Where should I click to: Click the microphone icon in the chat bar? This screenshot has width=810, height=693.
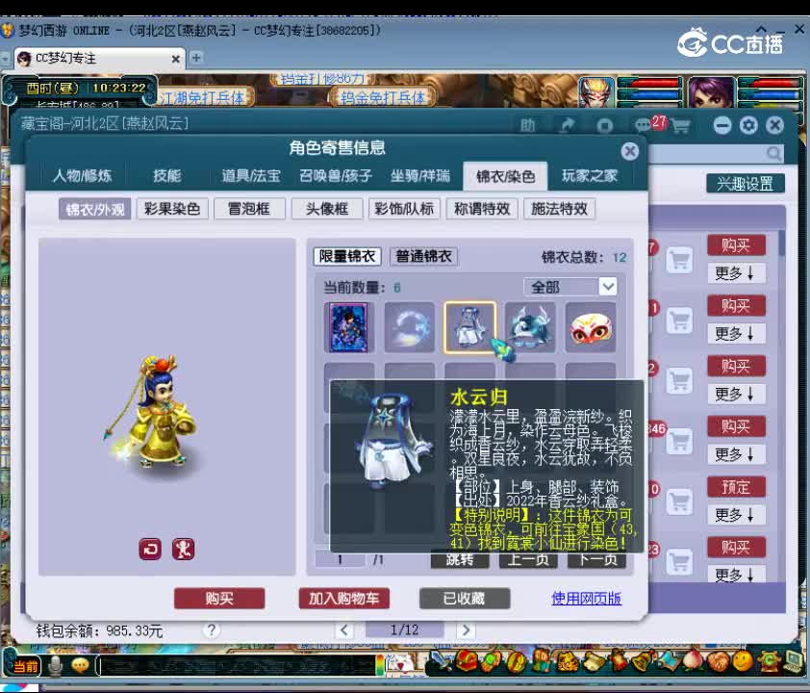[x=55, y=666]
